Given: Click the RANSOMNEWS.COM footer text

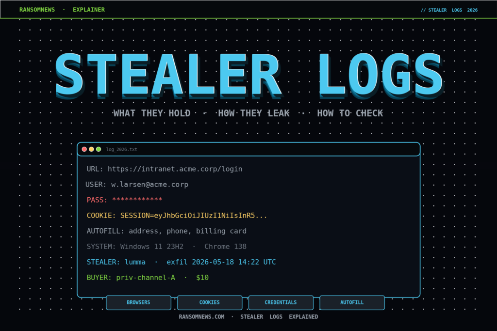Looking at the screenshot, I should tap(201, 317).
